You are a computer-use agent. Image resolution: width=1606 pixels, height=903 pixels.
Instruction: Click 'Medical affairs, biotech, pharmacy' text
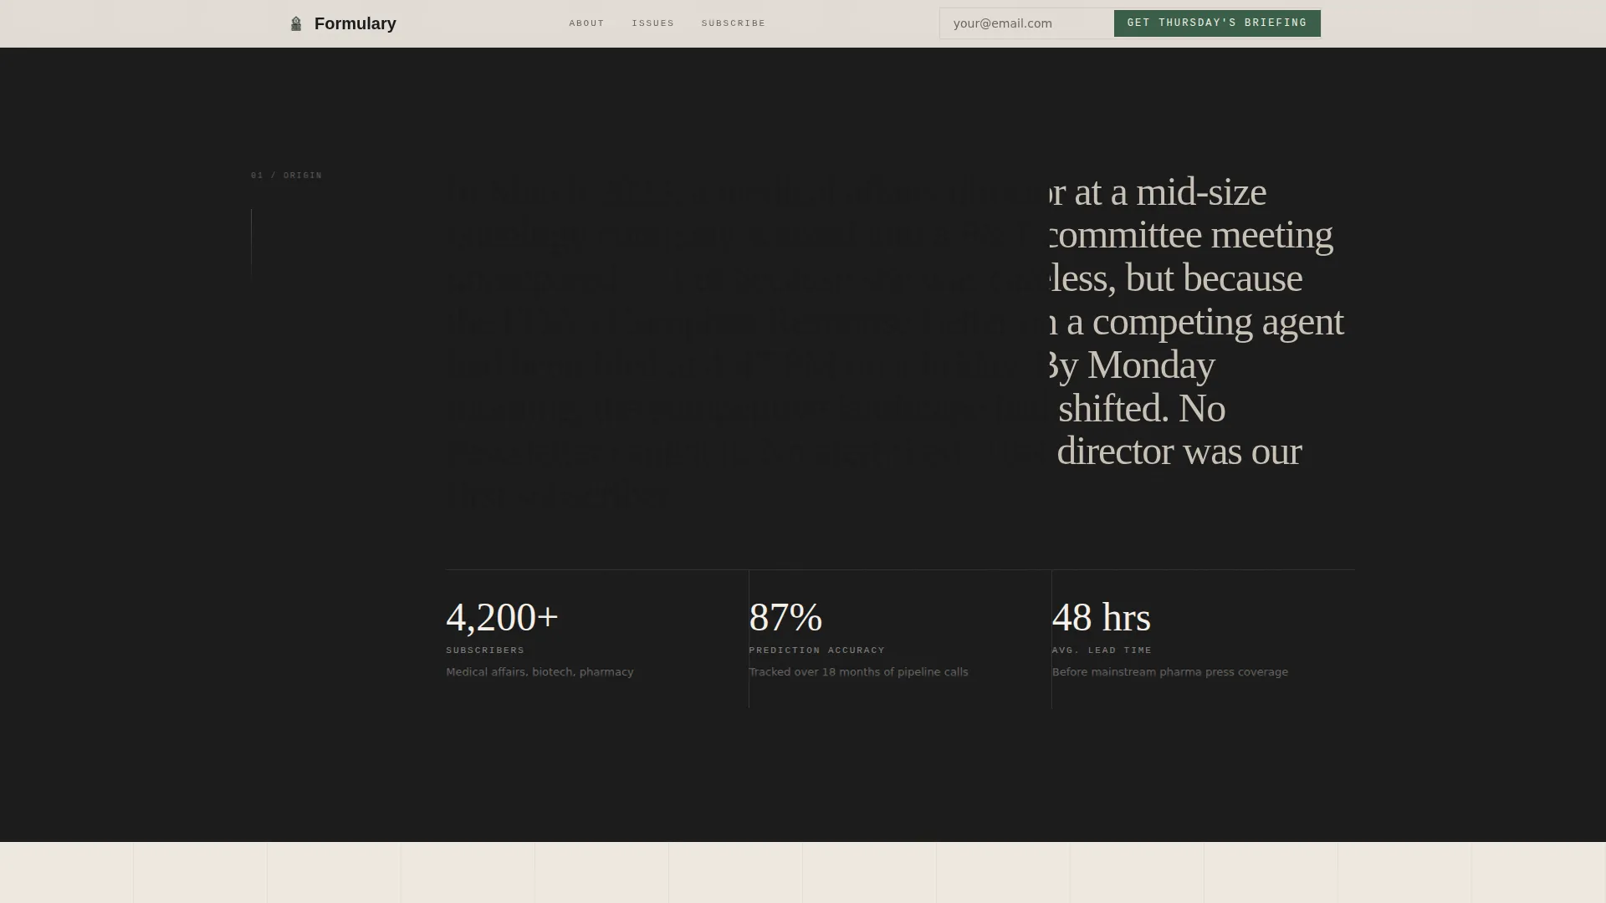540,672
